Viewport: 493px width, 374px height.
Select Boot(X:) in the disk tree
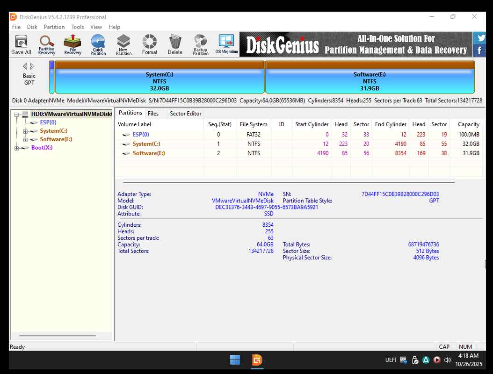coord(42,147)
